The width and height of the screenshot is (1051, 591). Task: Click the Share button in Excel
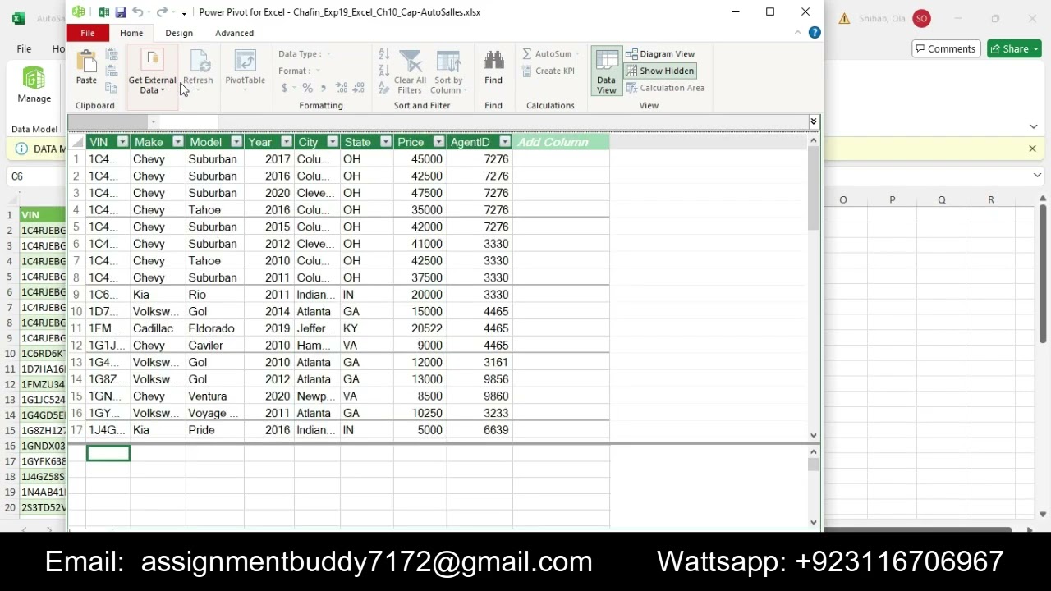(x=1014, y=48)
